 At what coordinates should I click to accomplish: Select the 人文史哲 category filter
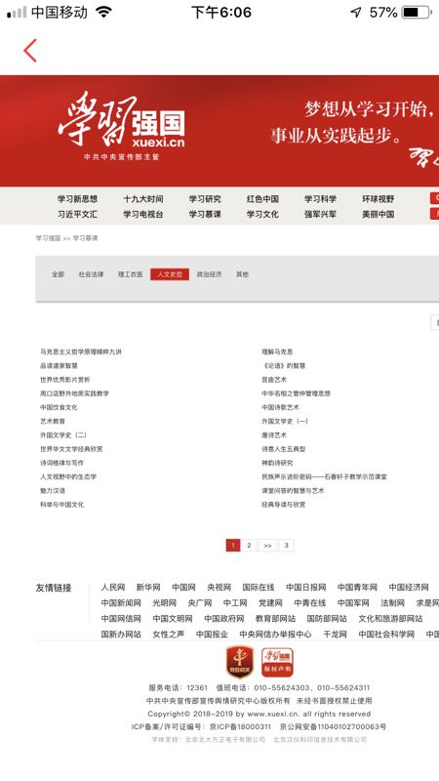point(170,274)
